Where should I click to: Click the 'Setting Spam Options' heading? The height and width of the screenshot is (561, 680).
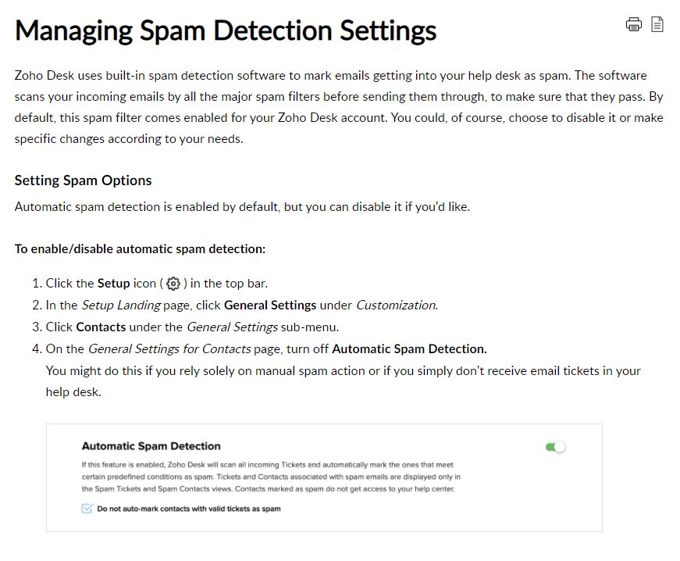84,180
